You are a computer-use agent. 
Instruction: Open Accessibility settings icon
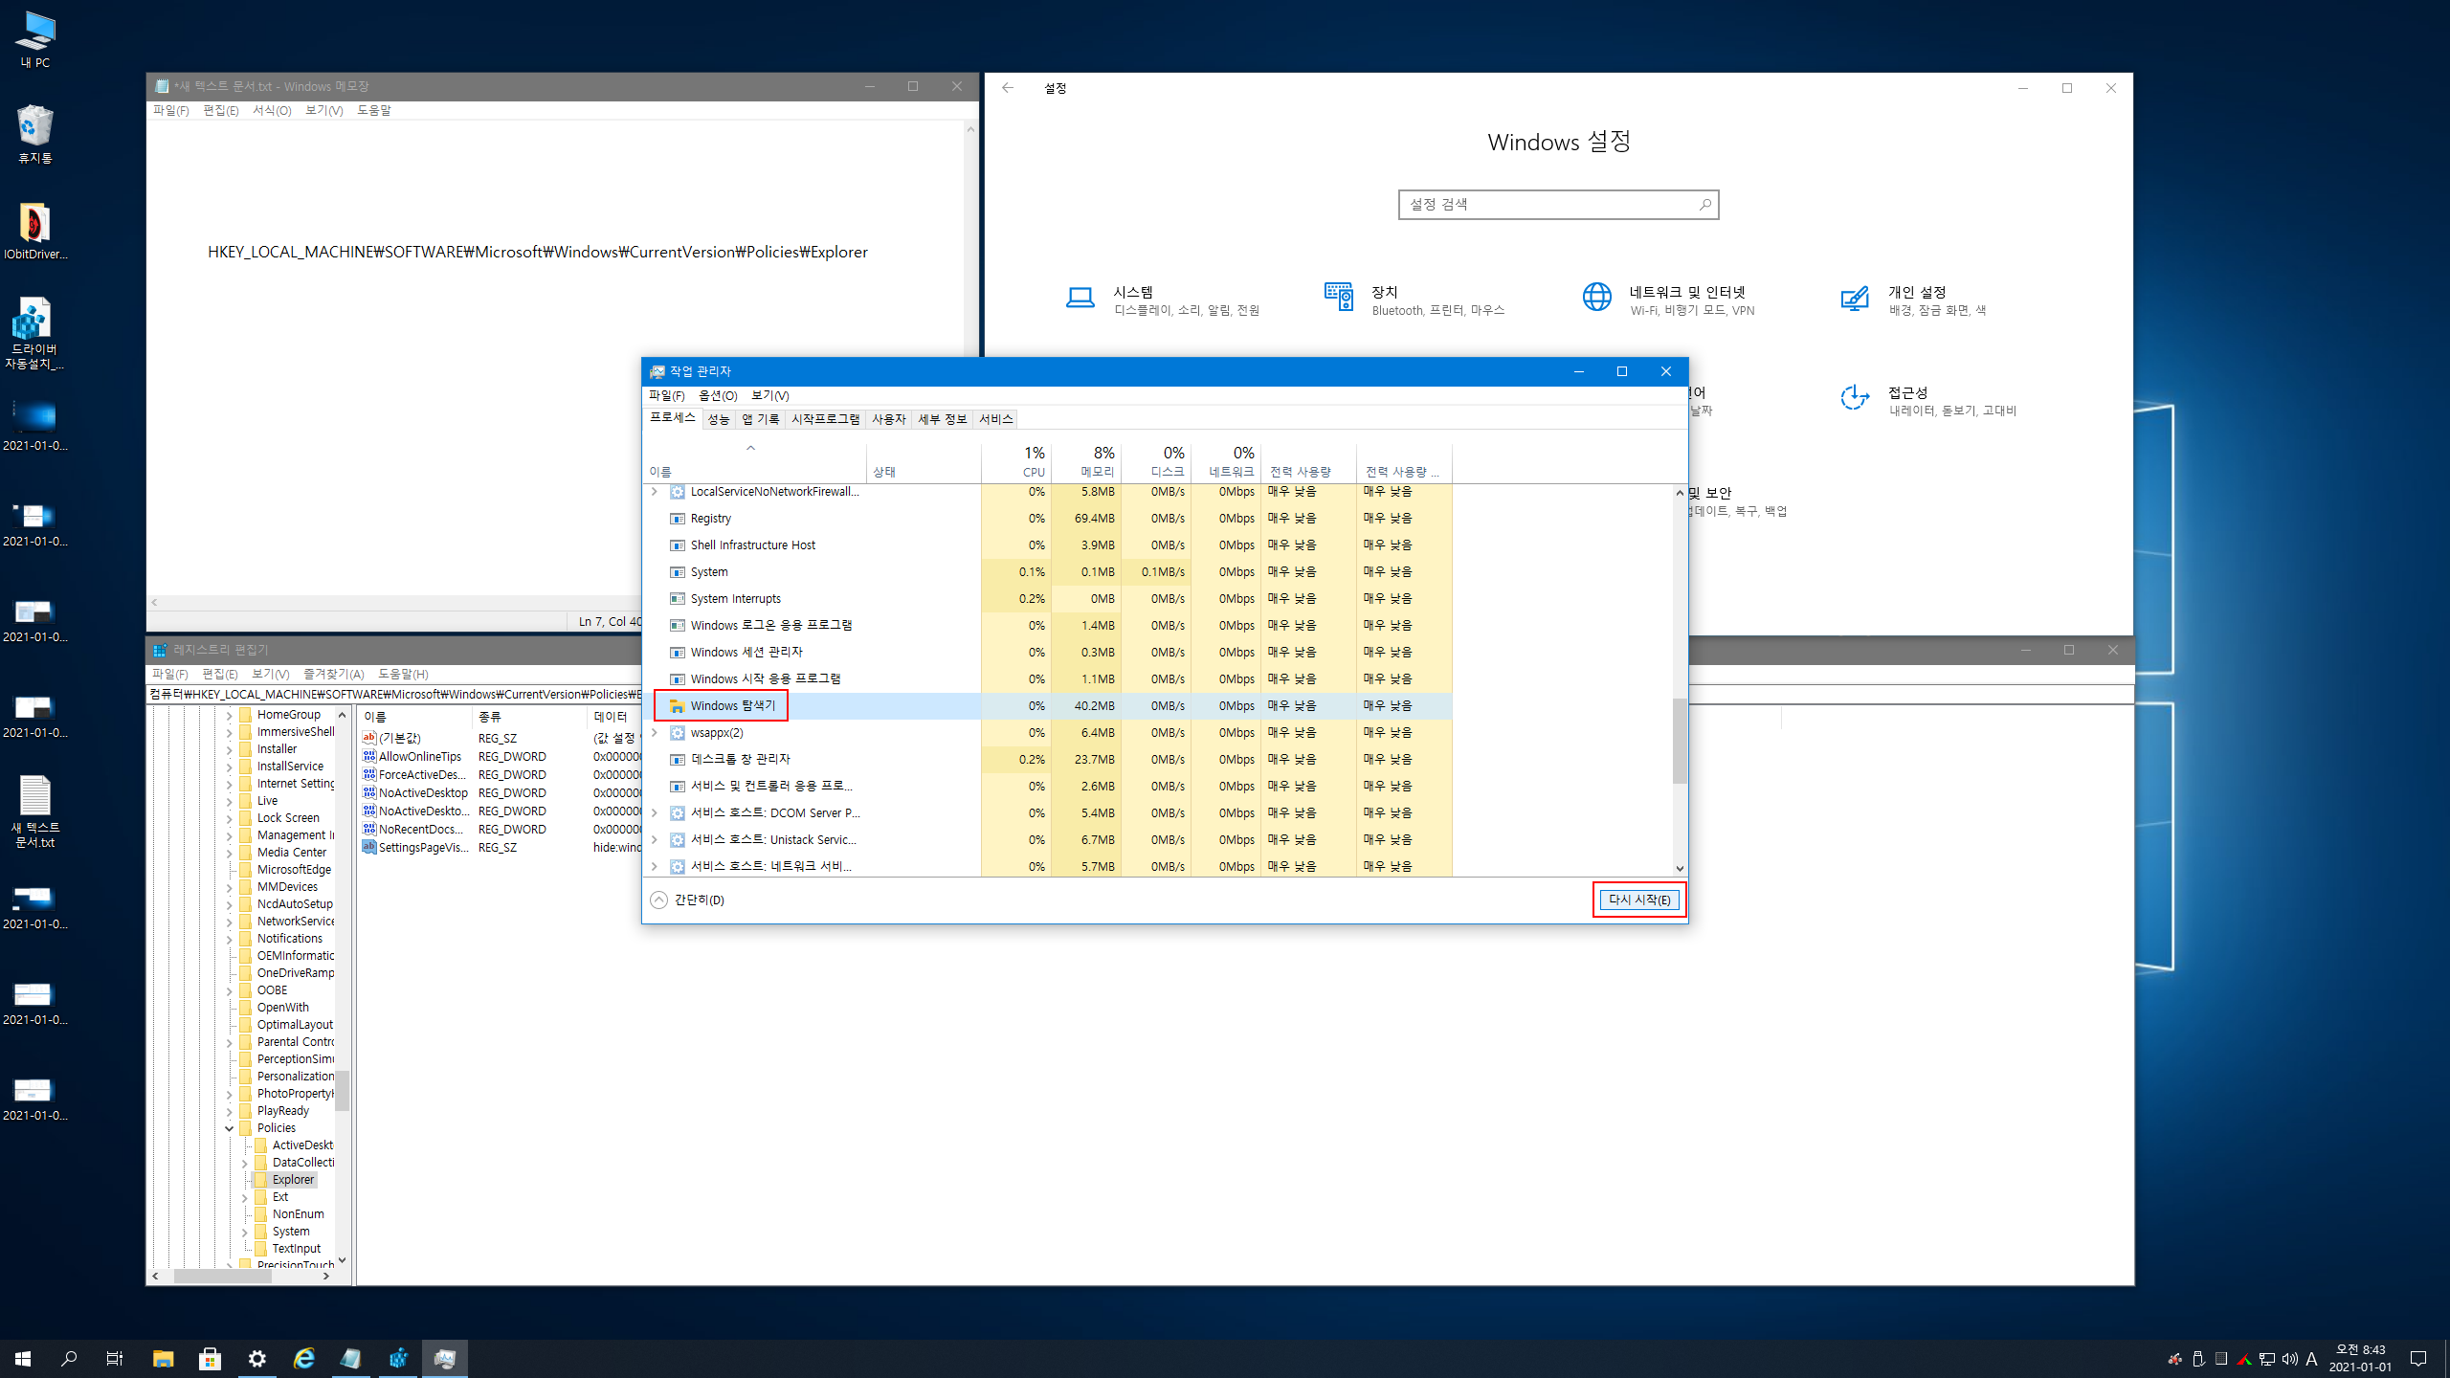1855,398
